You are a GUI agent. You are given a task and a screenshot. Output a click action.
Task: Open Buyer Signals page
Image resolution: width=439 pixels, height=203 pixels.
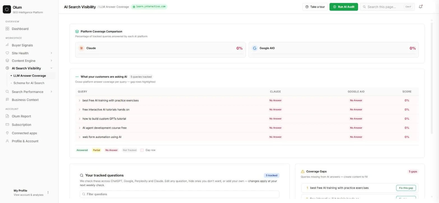coord(22,45)
